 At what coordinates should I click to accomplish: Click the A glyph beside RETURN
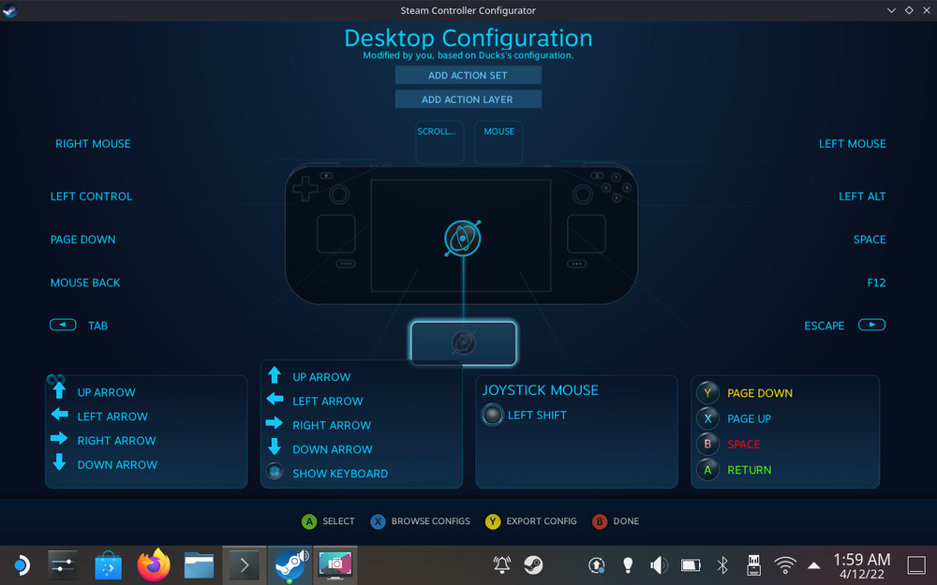707,470
